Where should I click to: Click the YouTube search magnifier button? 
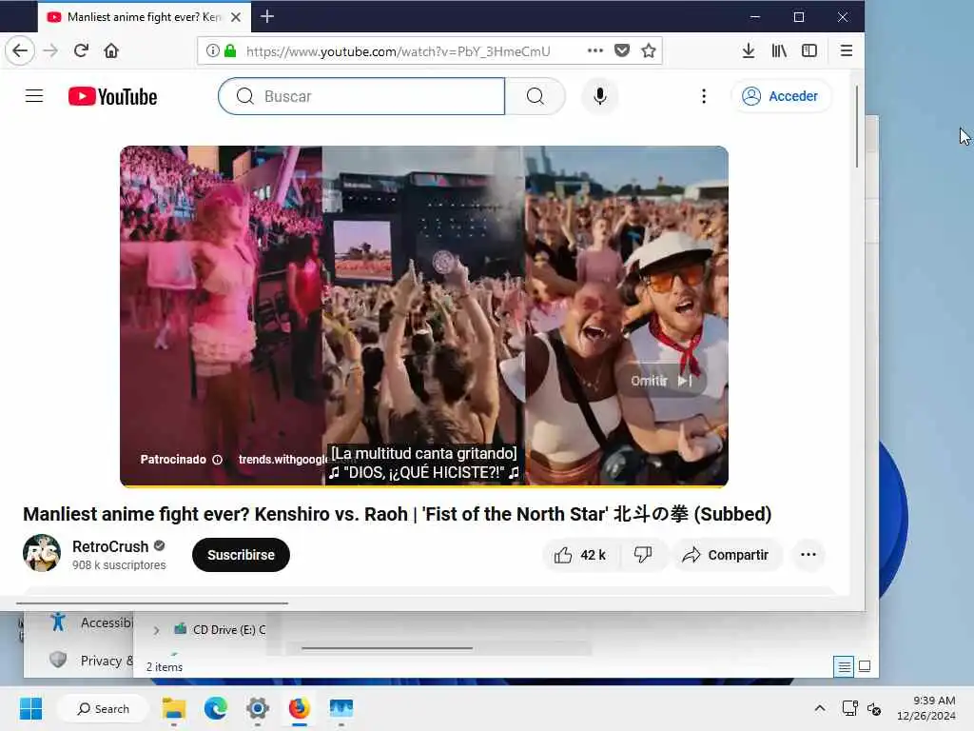(535, 96)
